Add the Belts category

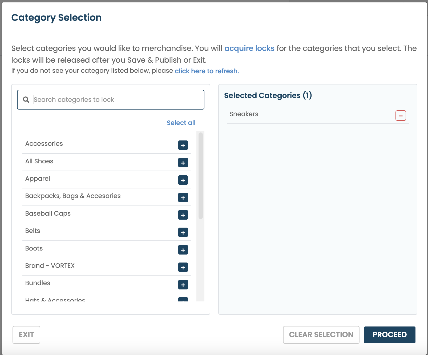(x=183, y=232)
